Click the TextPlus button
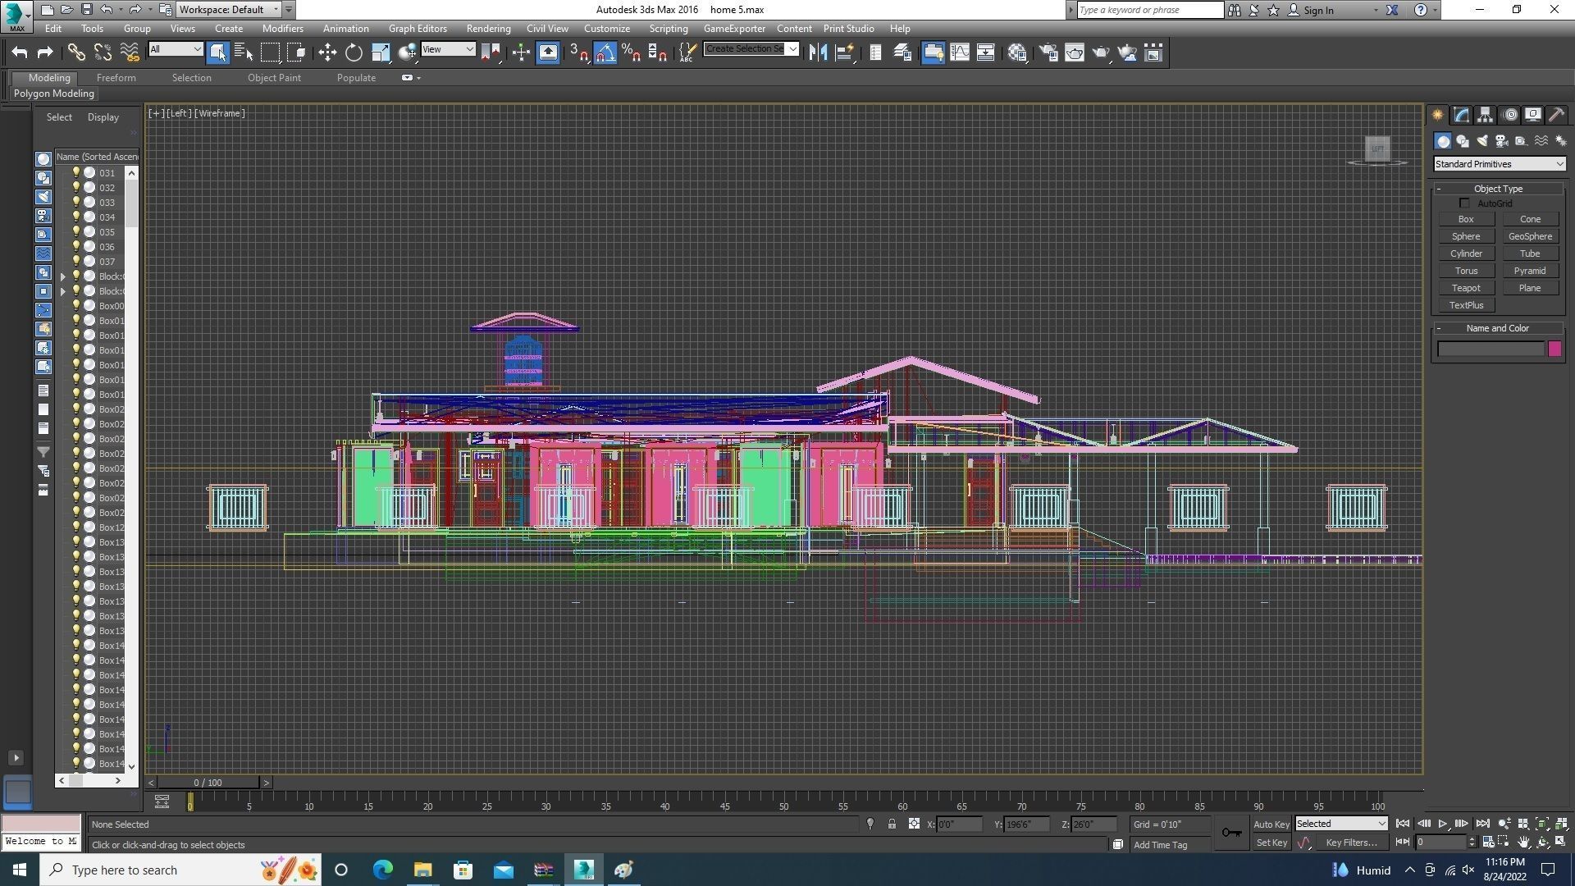Image resolution: width=1575 pixels, height=886 pixels. (x=1466, y=305)
